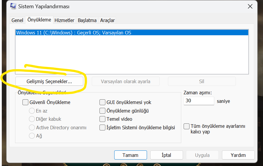
Task: Toggle İşletim Sistemi önyükleme bilgisi checkbox
Action: pyautogui.click(x=102, y=128)
